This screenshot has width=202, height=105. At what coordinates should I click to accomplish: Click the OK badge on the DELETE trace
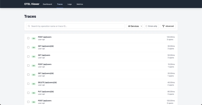34,84
